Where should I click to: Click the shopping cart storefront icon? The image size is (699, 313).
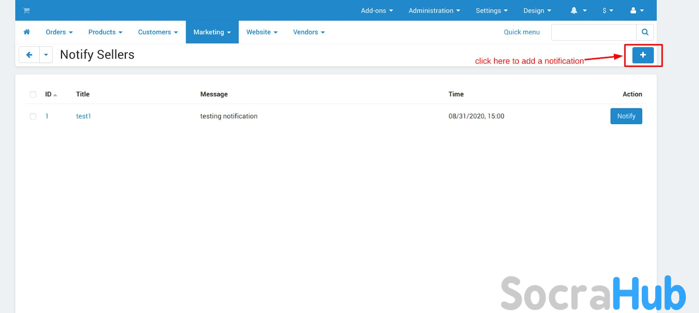pos(27,10)
